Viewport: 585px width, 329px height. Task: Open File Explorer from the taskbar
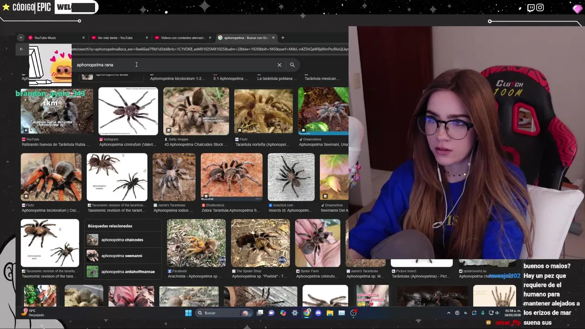click(x=330, y=313)
